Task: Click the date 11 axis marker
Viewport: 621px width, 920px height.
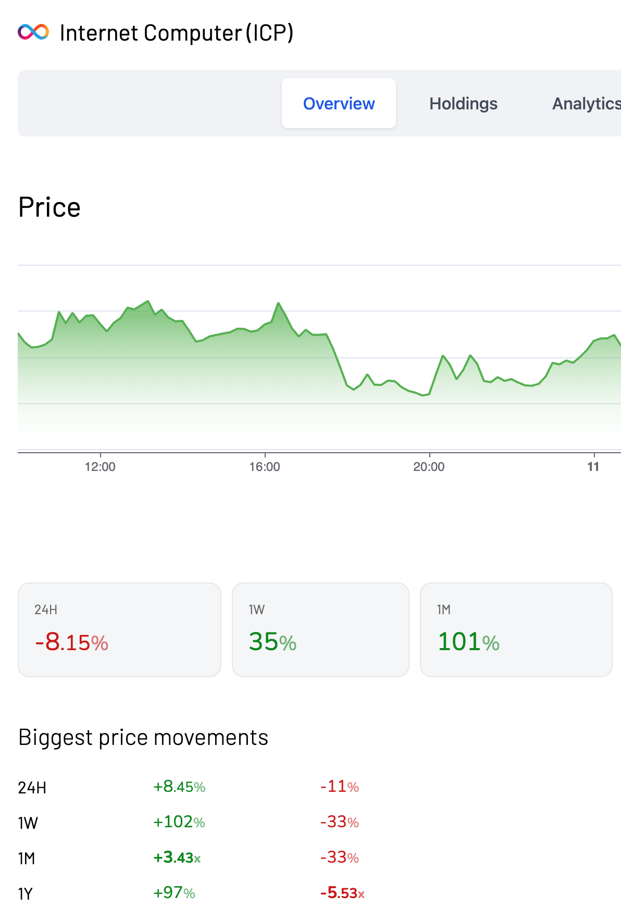Action: (x=593, y=467)
